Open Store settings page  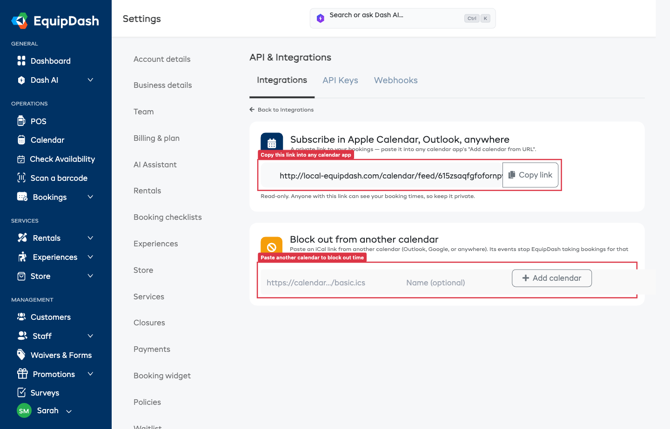[143, 270]
